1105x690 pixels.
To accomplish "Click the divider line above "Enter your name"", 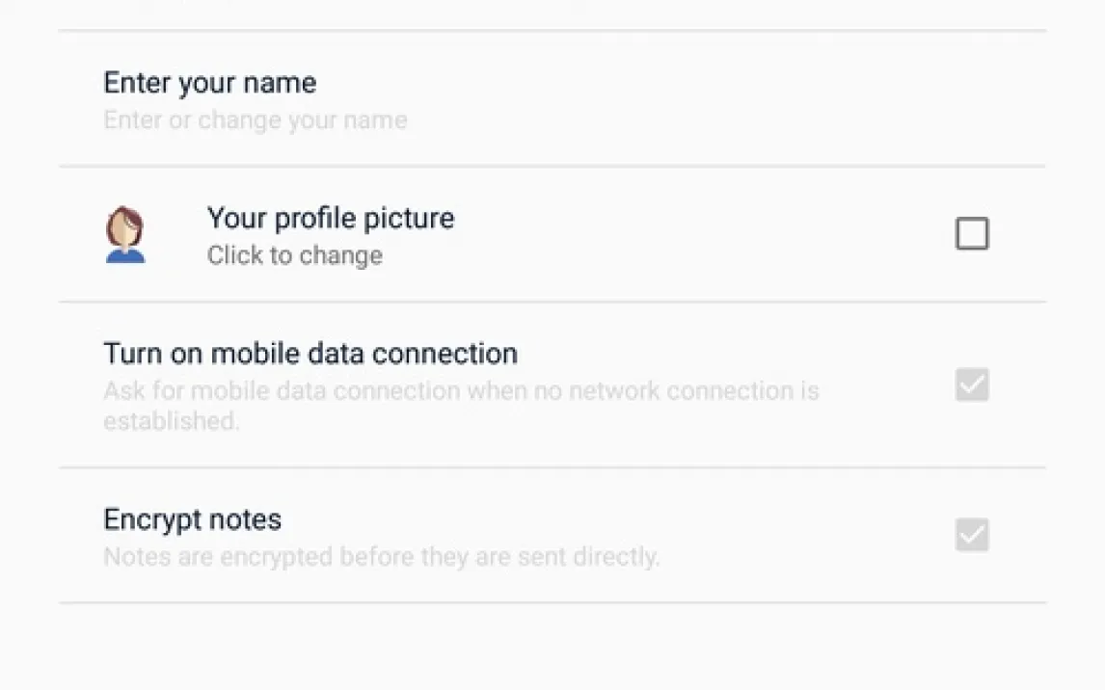I will [552, 31].
